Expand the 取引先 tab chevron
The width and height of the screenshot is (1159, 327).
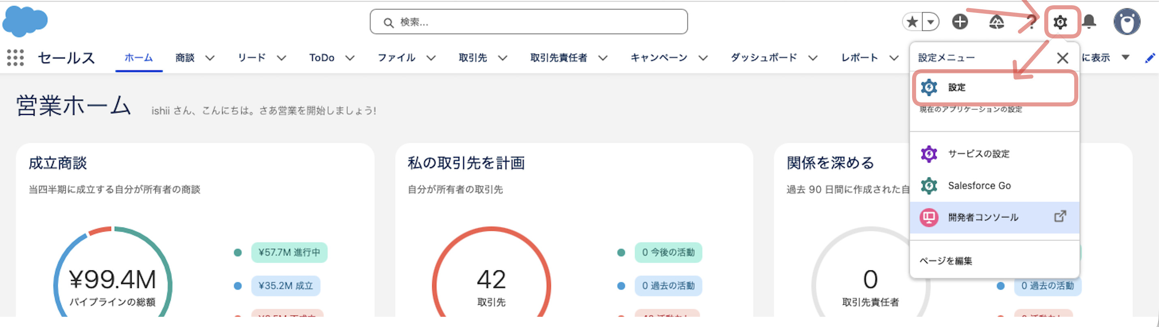point(503,58)
